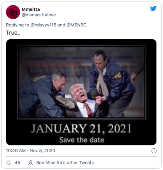Image resolution: width=163 pixels, height=170 pixels.
Task: Click the 'Replying to' label
Action: 18,25
